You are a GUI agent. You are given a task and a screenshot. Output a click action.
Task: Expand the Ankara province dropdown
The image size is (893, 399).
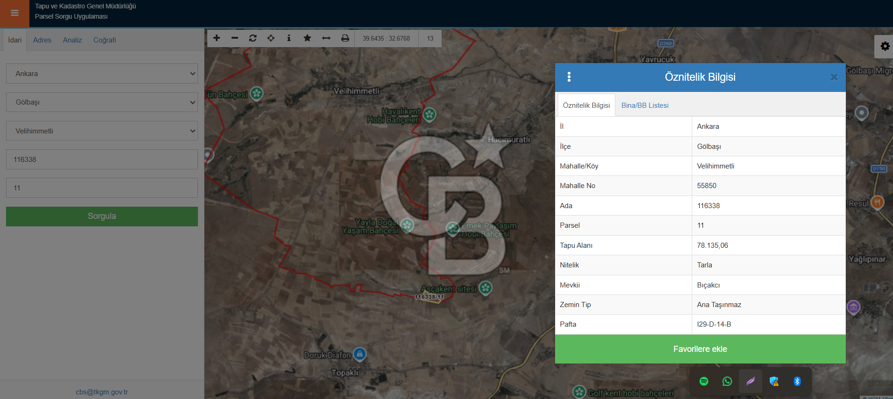click(102, 74)
